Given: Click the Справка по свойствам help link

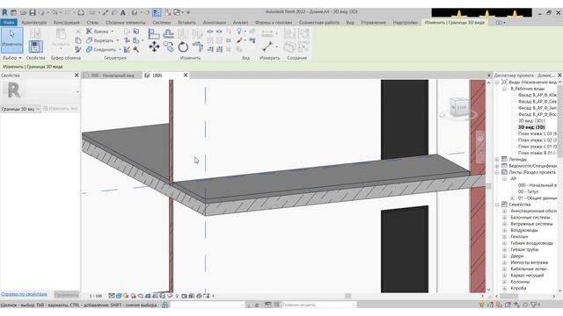Looking at the screenshot, I should (24, 294).
